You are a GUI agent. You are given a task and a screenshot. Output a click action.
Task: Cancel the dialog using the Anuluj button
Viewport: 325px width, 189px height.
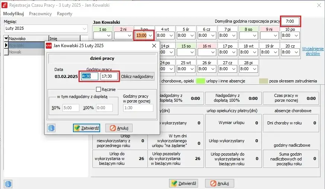(x=118, y=128)
